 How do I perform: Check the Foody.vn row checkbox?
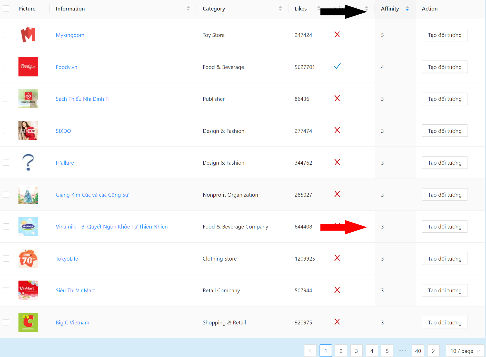tap(6, 67)
